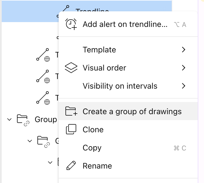The height and width of the screenshot is (183, 204).
Task: Open the Visual order submenu
Action: [128, 68]
